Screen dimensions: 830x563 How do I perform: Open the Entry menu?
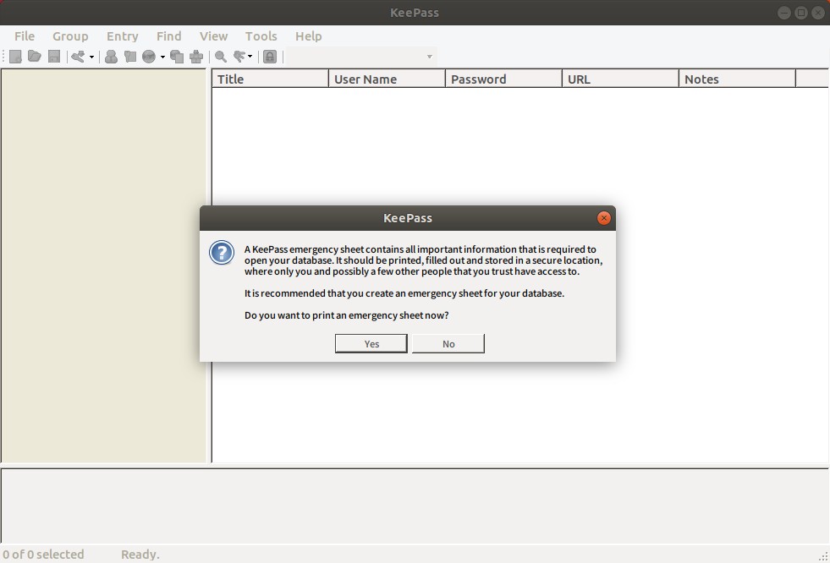[x=123, y=36]
